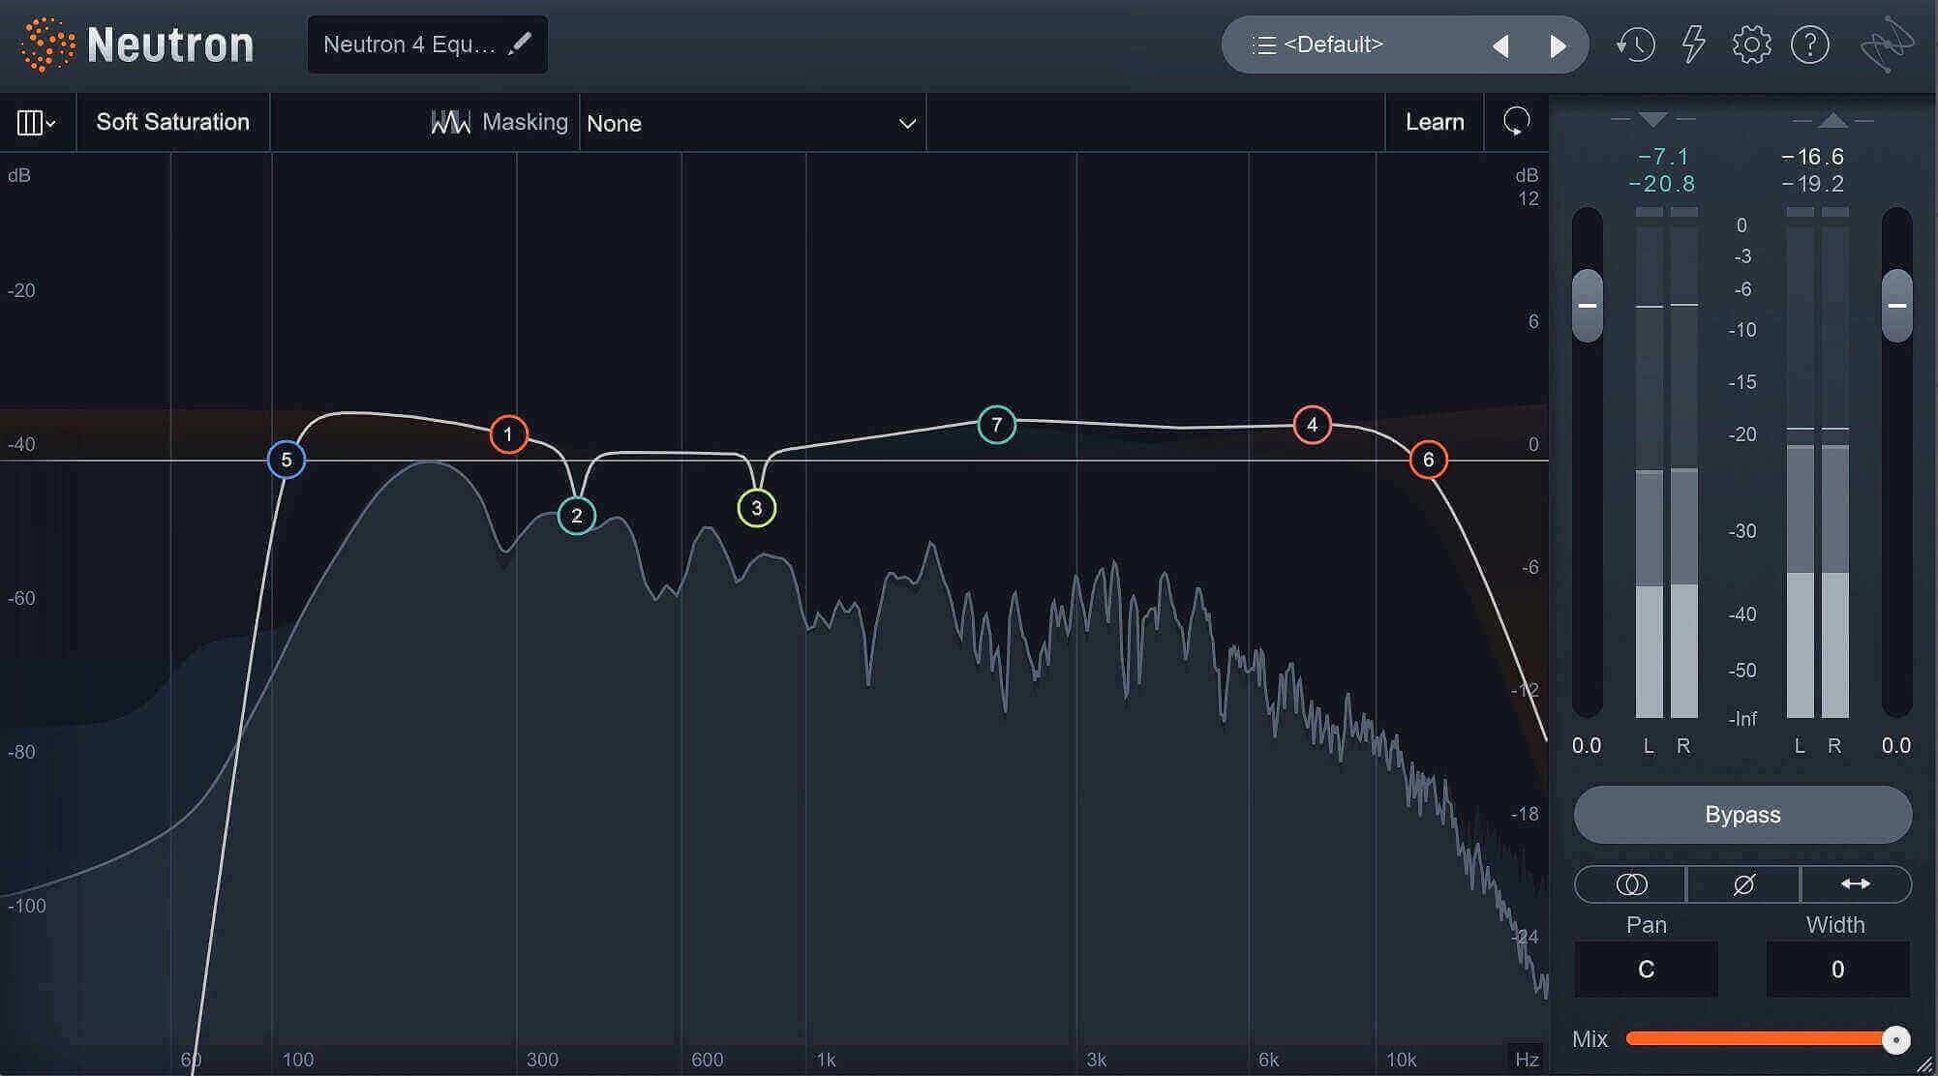Viewport: 1938px width, 1076px height.
Task: Select EQ node 7
Action: point(996,425)
